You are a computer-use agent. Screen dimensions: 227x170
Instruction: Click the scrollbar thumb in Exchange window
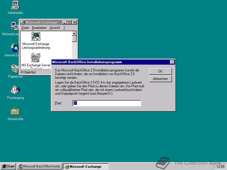click(x=74, y=39)
